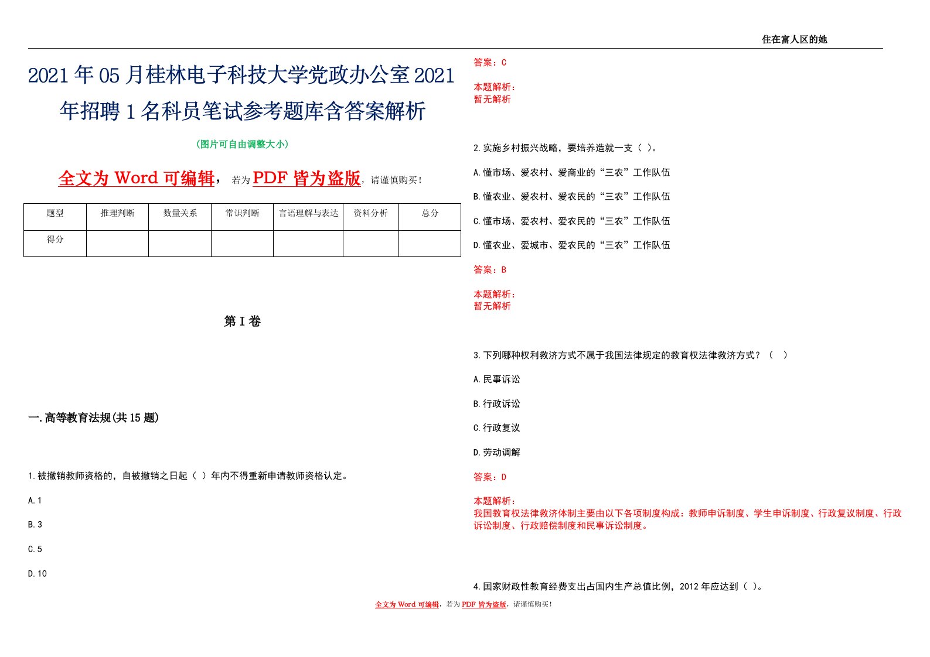Click question 1 about 被撤销教师资格

(189, 476)
